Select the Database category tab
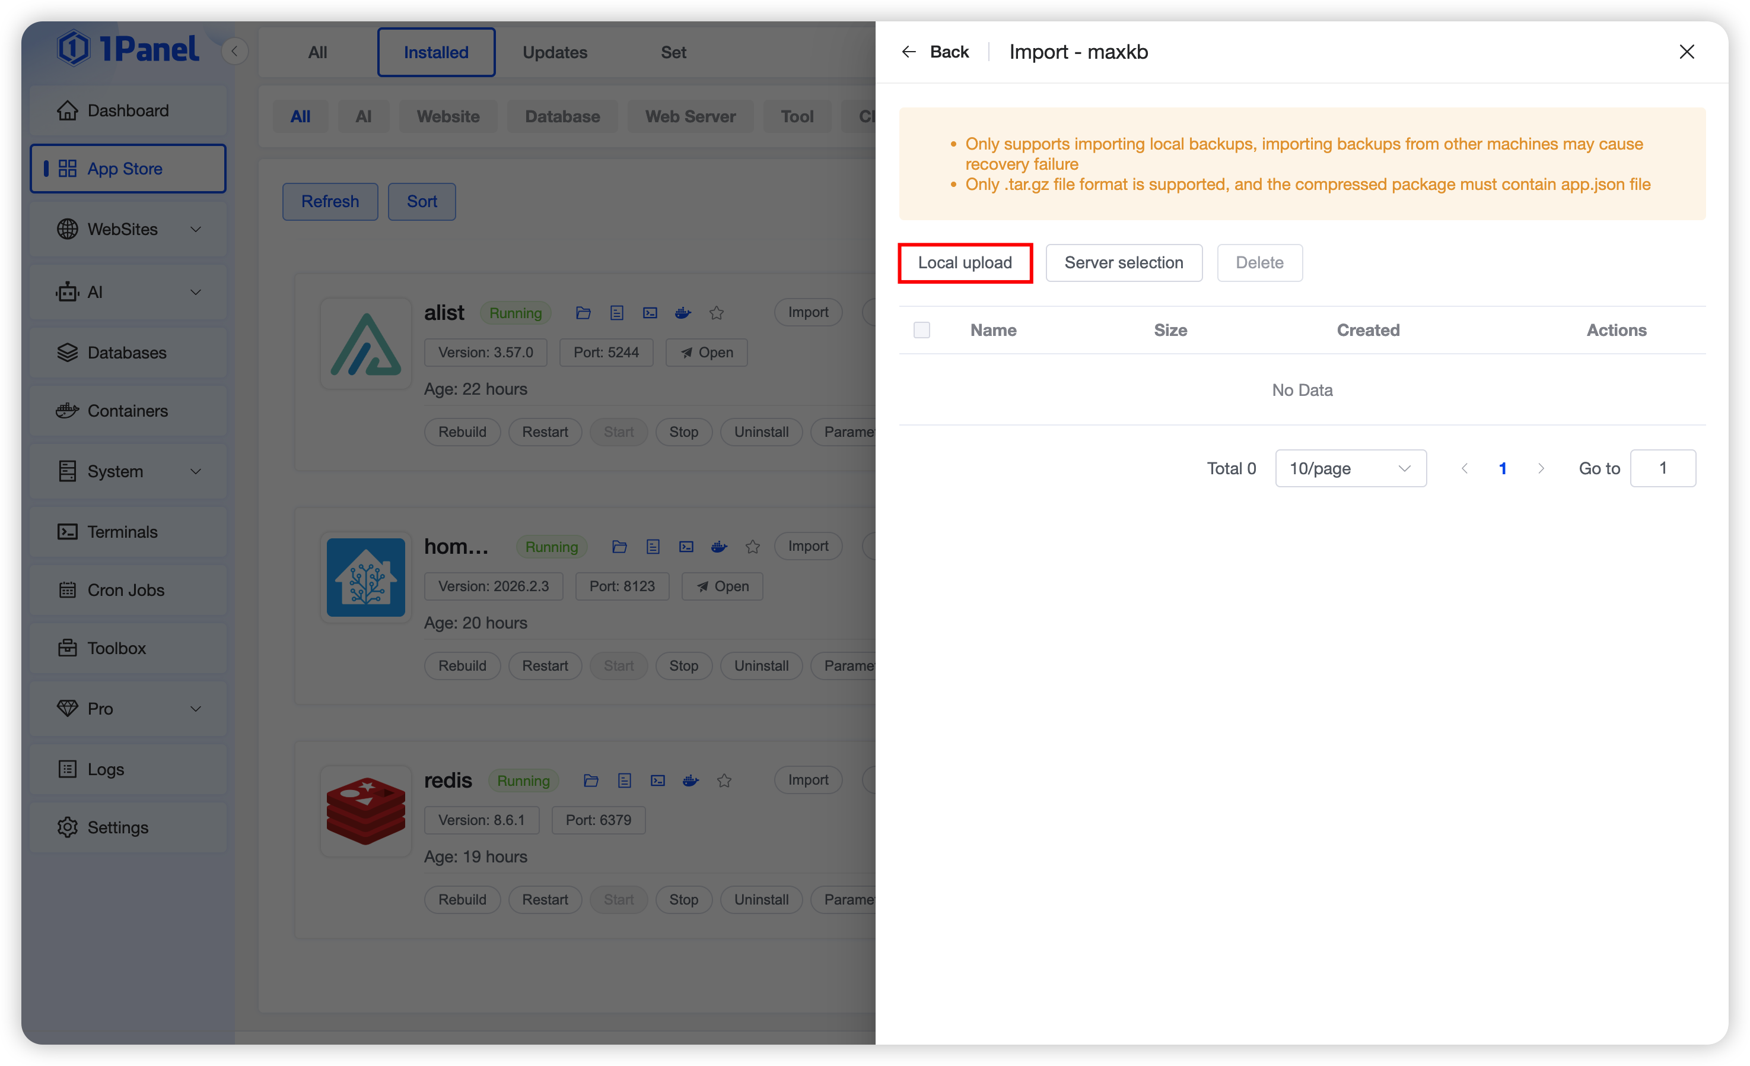 tap(562, 116)
